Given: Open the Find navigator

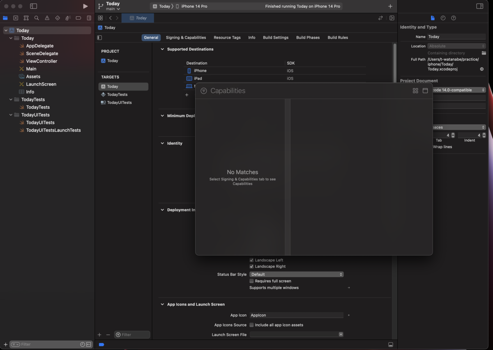Looking at the screenshot, I should point(36,18).
